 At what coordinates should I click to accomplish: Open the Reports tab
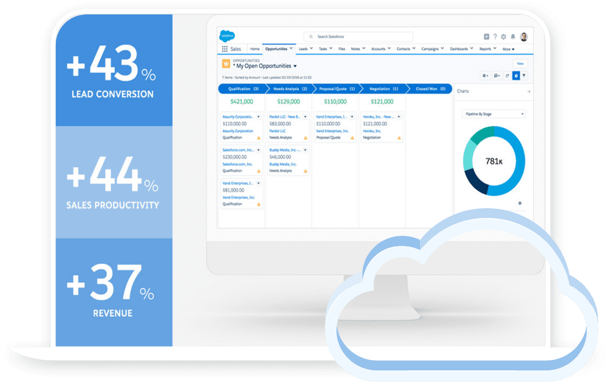(x=485, y=49)
